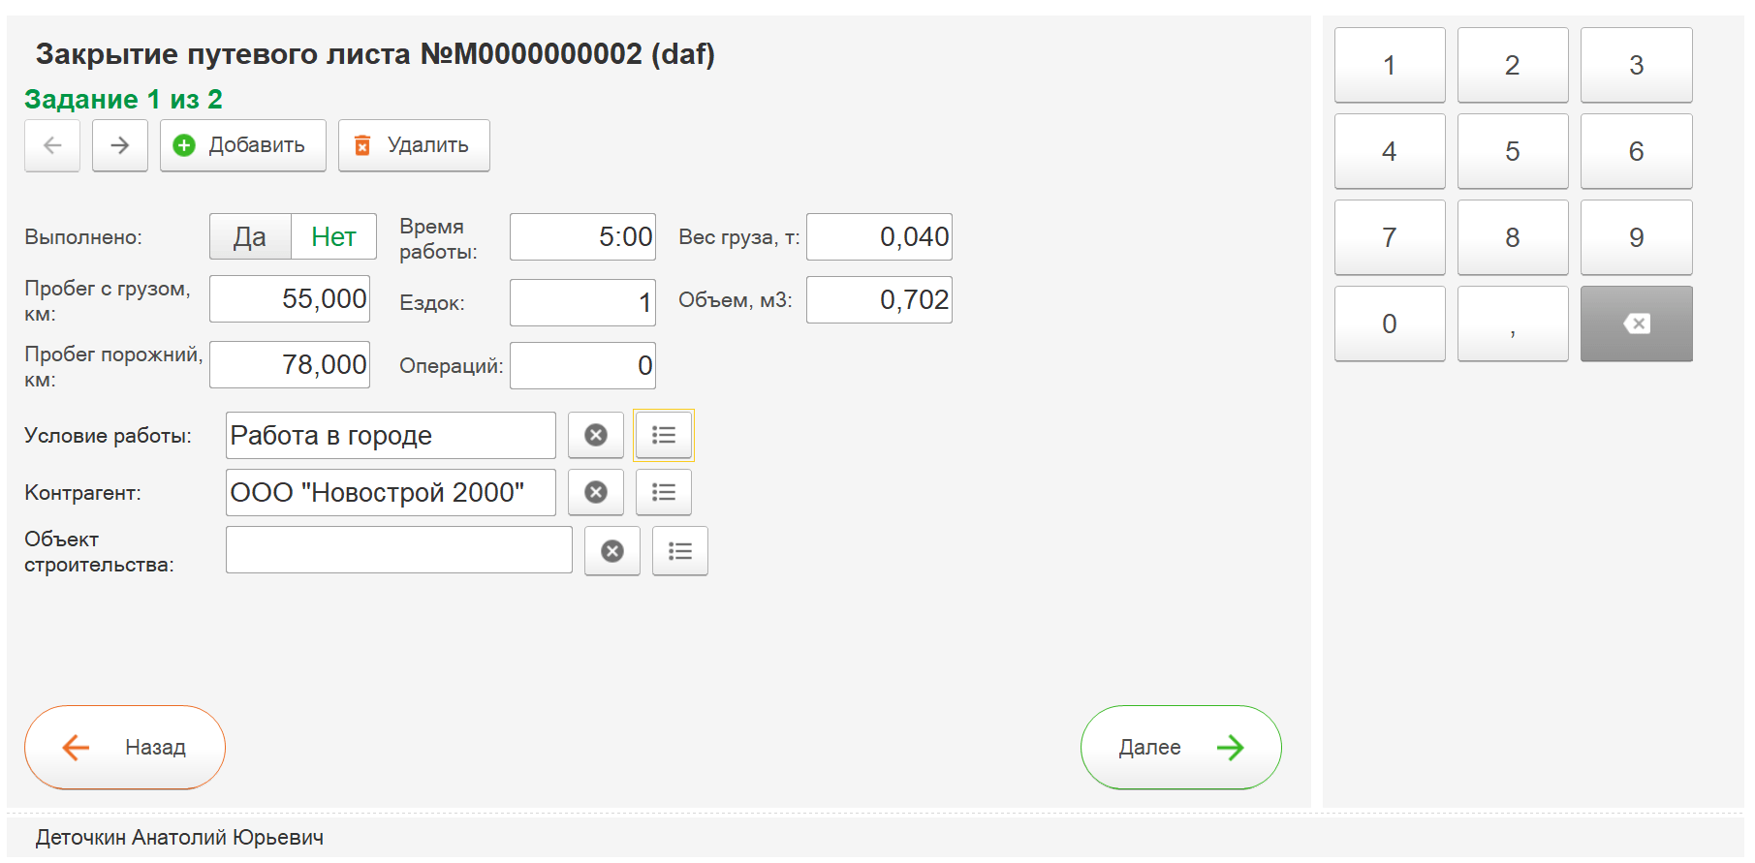Set Выполнено to Да

click(x=250, y=237)
